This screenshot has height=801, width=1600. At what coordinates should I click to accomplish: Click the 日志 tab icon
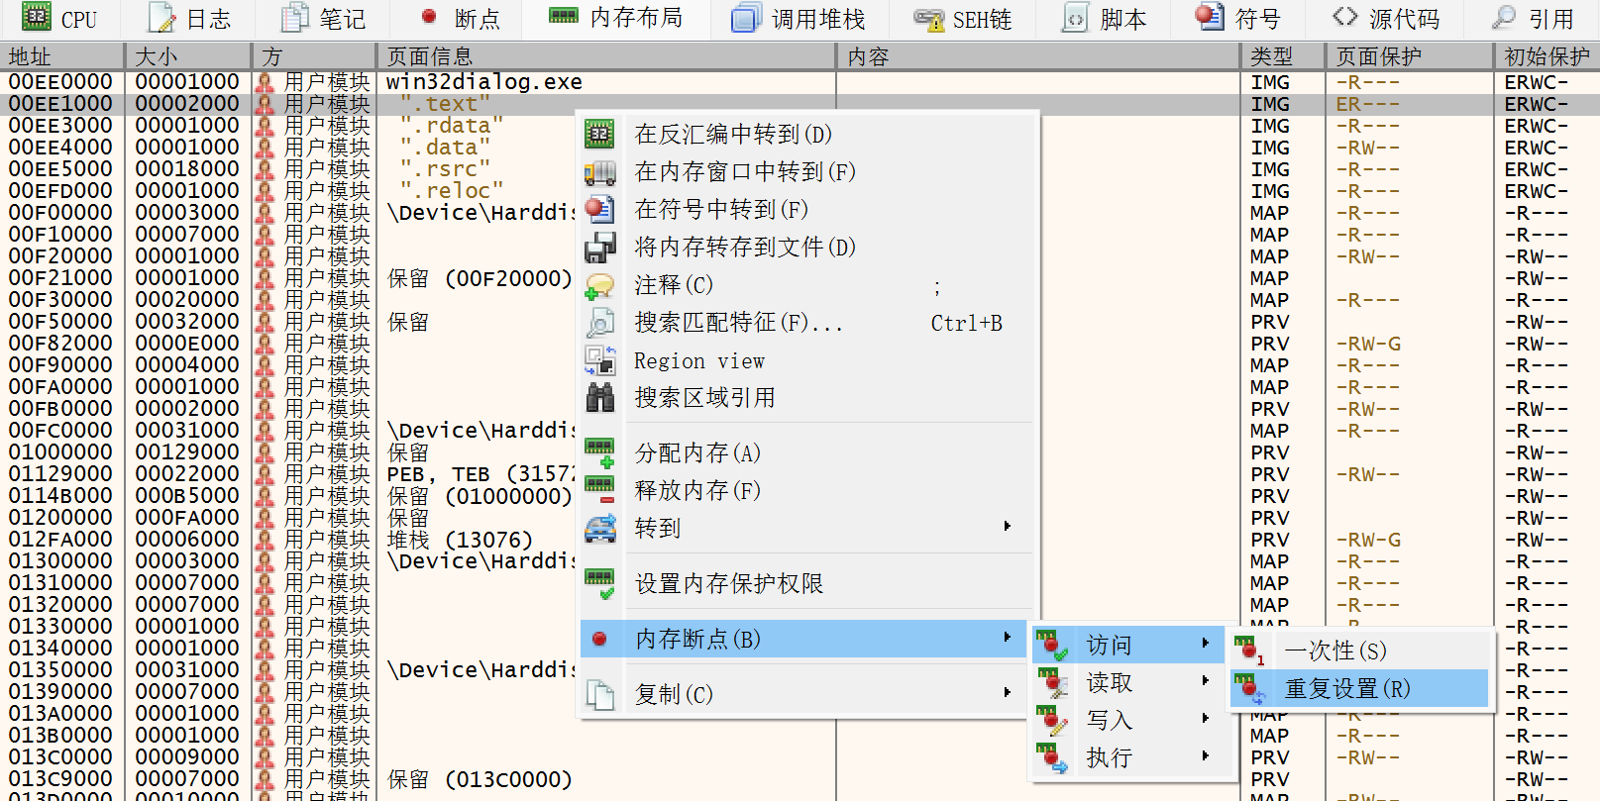tap(161, 18)
